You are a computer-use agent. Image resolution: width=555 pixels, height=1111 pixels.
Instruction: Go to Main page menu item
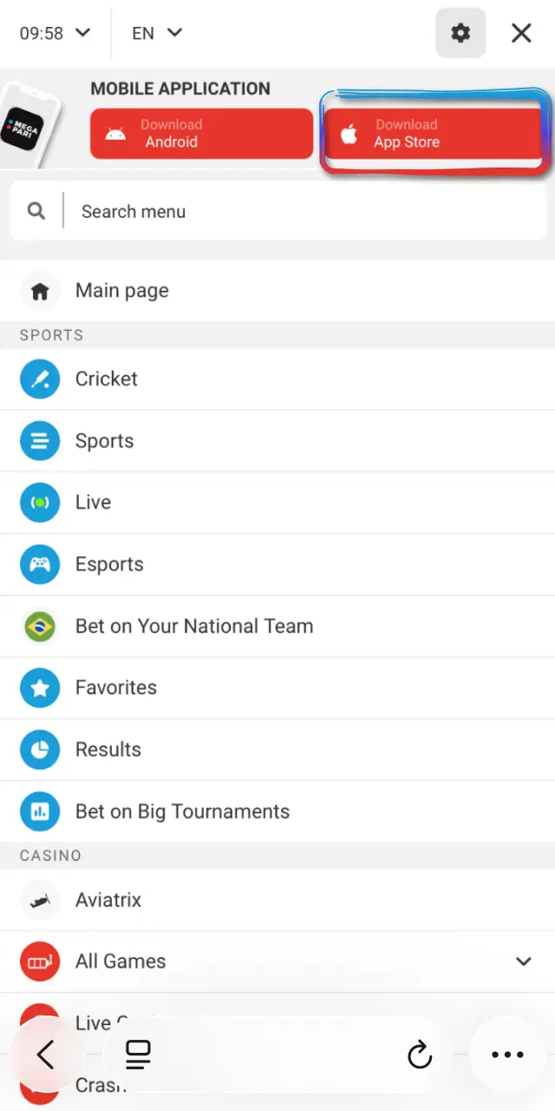coord(277,291)
